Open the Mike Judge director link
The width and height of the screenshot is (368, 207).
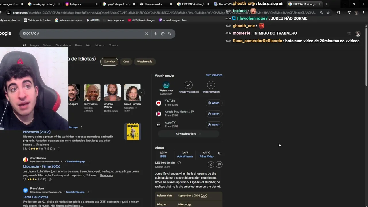[185, 204]
